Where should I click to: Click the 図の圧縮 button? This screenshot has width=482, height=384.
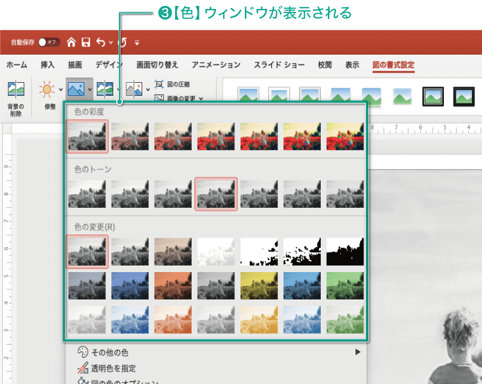(x=172, y=84)
